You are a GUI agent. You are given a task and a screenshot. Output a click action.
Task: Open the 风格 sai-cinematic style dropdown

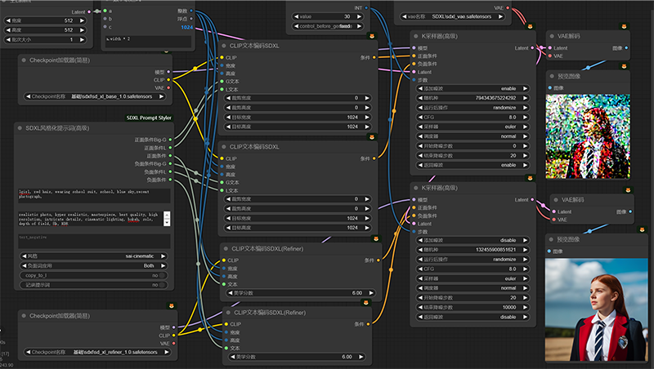point(94,256)
